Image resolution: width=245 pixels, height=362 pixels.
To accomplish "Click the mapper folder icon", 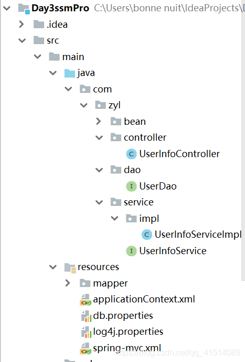I will [x=85, y=283].
